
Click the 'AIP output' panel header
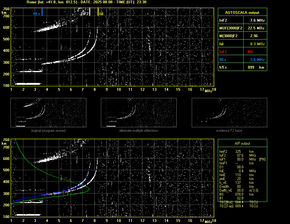(x=242, y=143)
